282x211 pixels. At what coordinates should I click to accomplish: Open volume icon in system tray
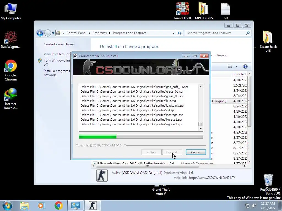point(254,206)
